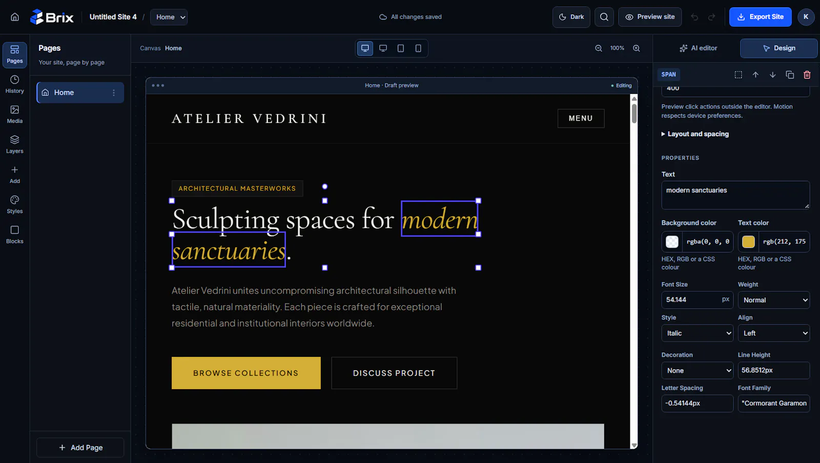Switch to the Design tab
The width and height of the screenshot is (820, 463).
pos(778,48)
